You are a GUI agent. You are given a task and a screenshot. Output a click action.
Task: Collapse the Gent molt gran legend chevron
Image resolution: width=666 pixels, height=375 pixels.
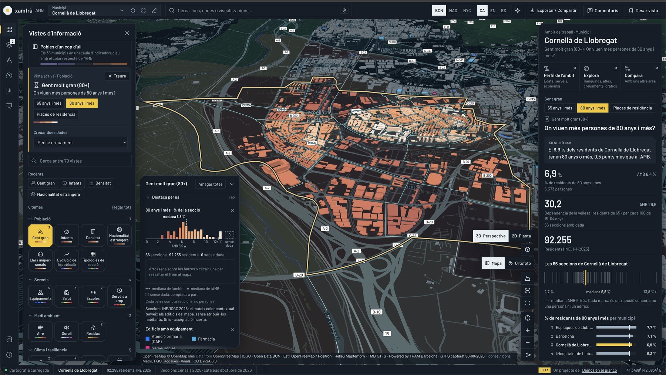[x=232, y=184]
